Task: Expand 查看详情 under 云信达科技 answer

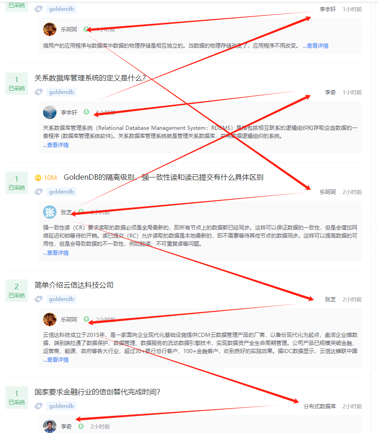Action: (56, 359)
